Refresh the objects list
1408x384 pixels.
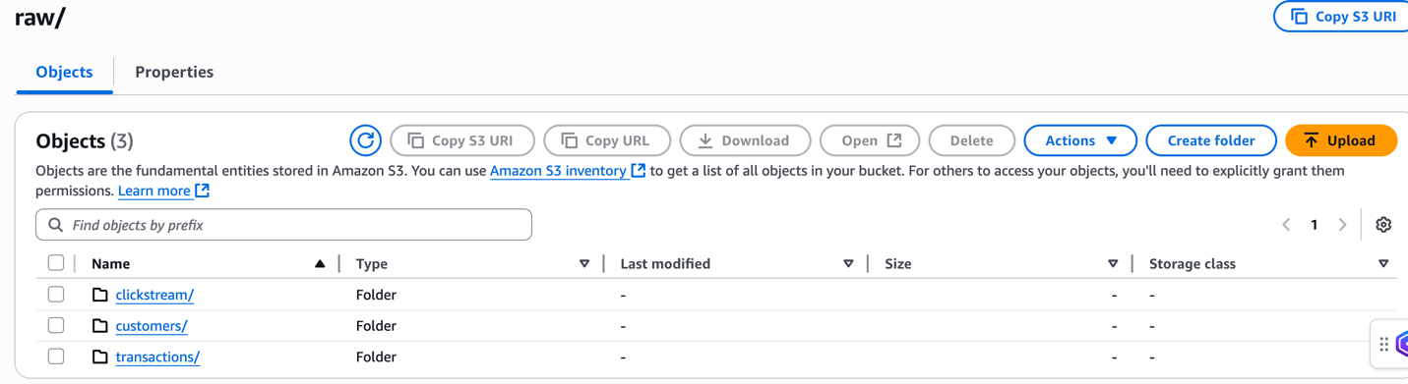(x=365, y=140)
